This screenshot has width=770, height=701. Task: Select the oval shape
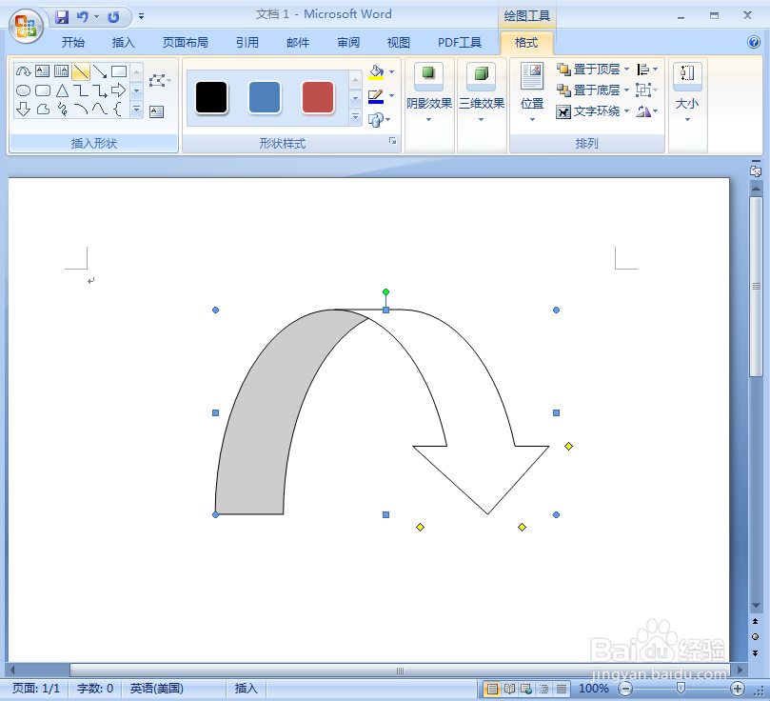pyautogui.click(x=23, y=90)
